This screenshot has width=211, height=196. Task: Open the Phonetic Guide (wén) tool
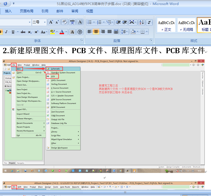[x=72, y=22]
